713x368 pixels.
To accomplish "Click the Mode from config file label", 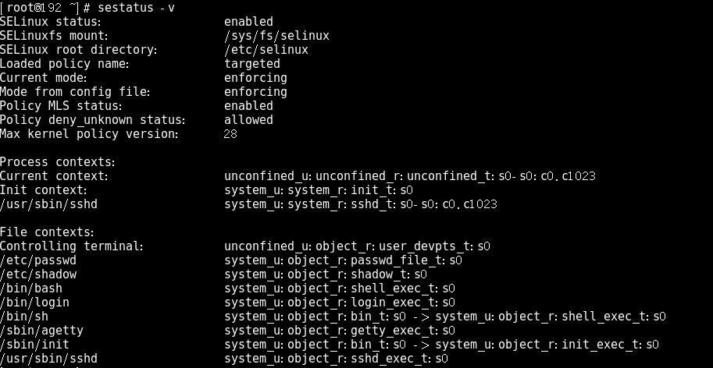I will 75,92.
